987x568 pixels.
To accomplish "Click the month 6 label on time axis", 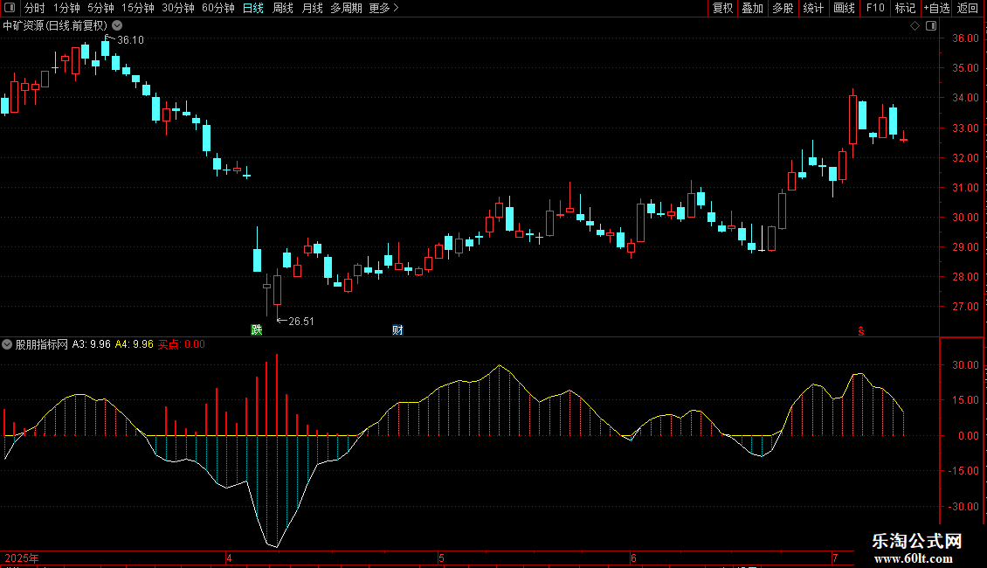I will (x=633, y=558).
